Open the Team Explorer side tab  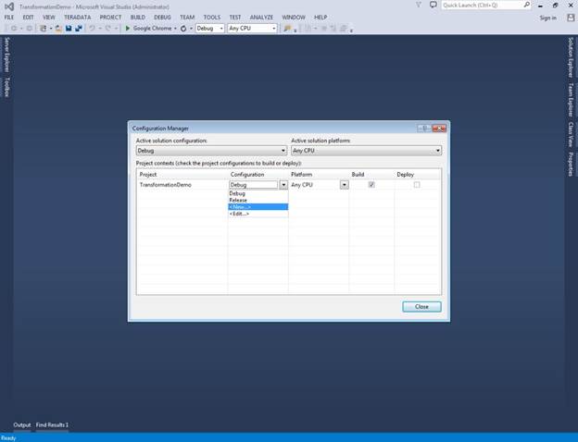(571, 100)
